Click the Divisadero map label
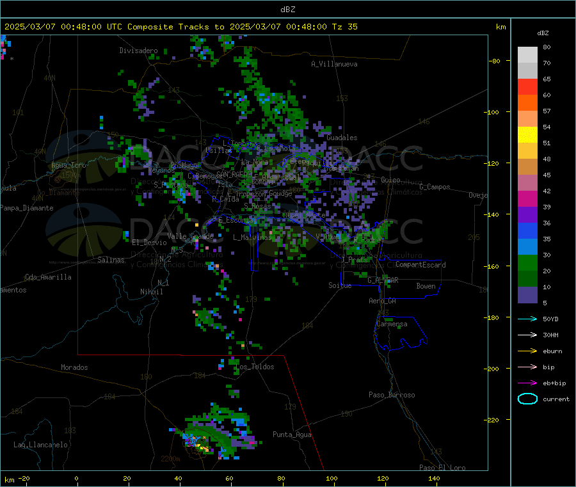The height and width of the screenshot is (487, 576). pos(138,51)
